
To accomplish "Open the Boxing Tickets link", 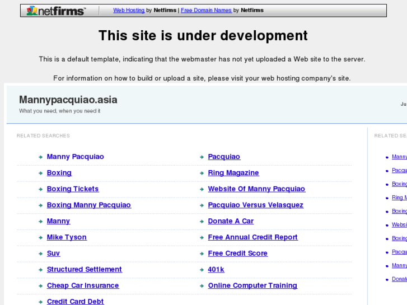I will [73, 189].
